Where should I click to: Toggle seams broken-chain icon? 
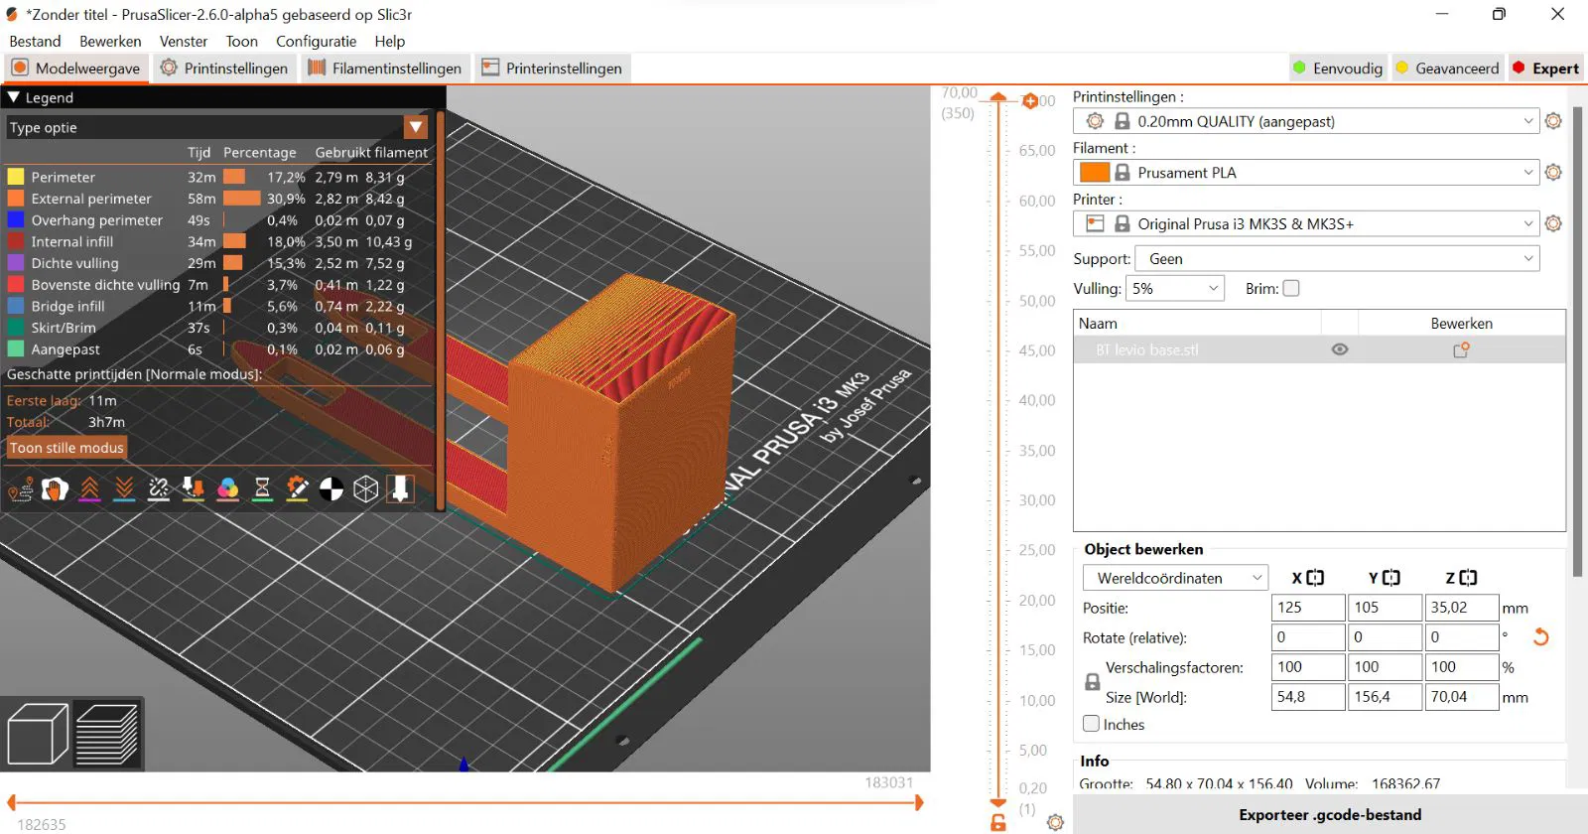click(x=159, y=488)
